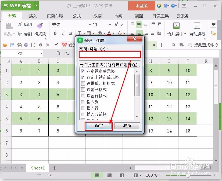
Task: Enable 设置单元格格式 checkbox
Action: tap(83, 83)
